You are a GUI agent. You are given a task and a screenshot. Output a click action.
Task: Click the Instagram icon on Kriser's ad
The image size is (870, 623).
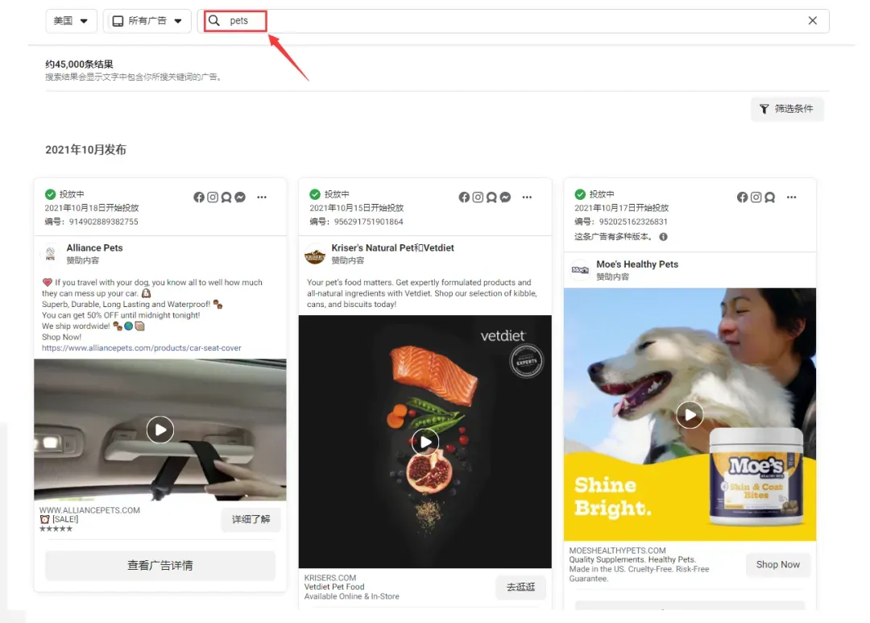pos(478,197)
